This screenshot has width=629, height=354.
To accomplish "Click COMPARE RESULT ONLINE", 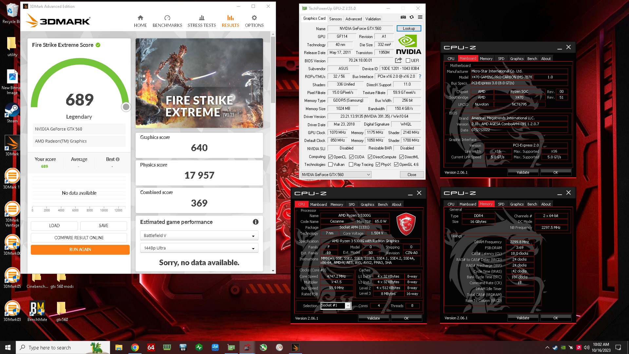I will click(x=79, y=238).
